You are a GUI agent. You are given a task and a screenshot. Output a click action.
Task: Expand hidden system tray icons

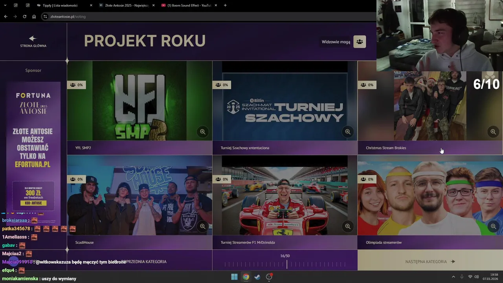point(453,277)
